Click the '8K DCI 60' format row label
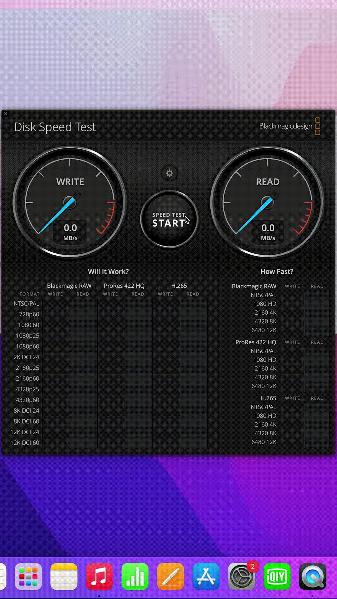Image resolution: width=337 pixels, height=599 pixels. (26, 421)
